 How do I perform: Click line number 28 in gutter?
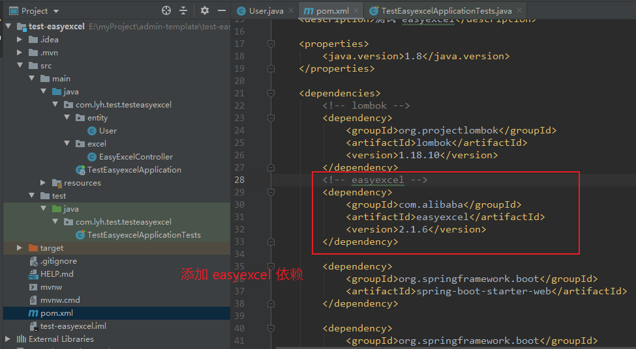tap(239, 180)
